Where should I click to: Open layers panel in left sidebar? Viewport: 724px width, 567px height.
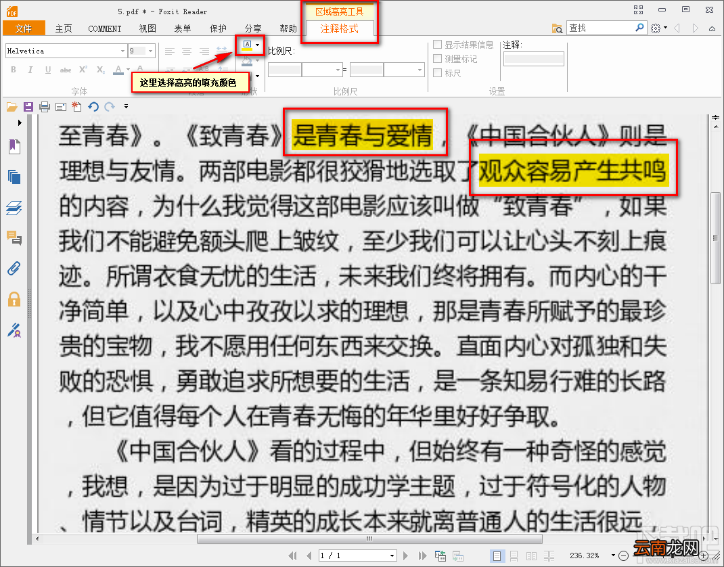[x=14, y=208]
